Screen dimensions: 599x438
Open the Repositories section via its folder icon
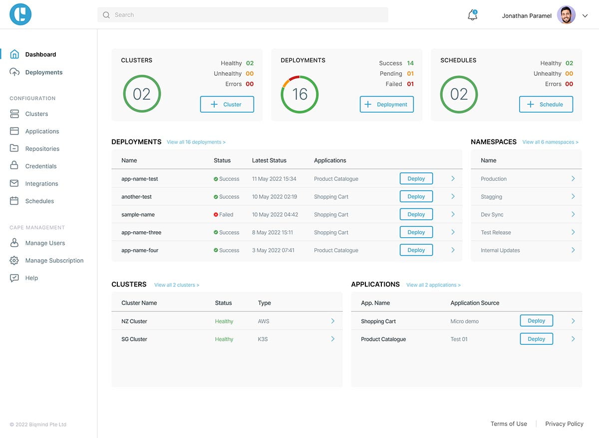click(x=15, y=148)
